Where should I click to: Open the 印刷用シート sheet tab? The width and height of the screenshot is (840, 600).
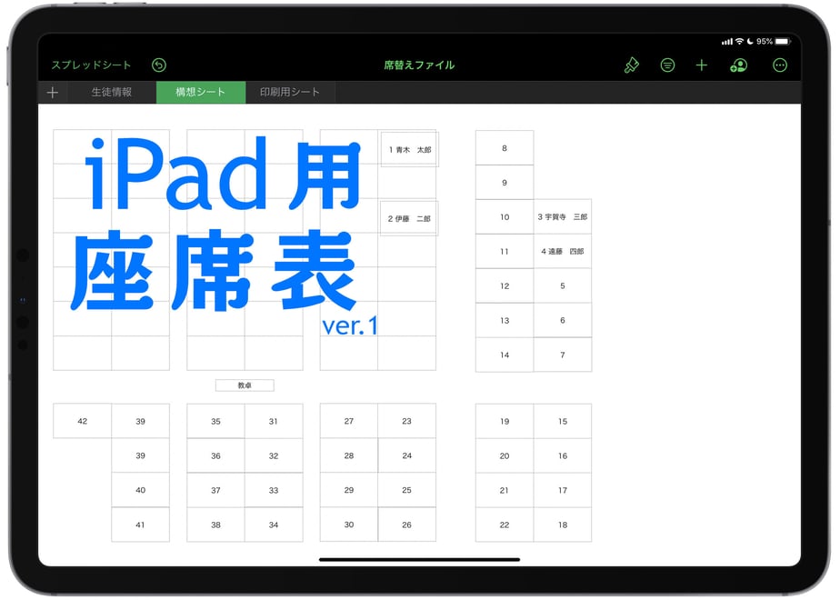pyautogui.click(x=290, y=92)
